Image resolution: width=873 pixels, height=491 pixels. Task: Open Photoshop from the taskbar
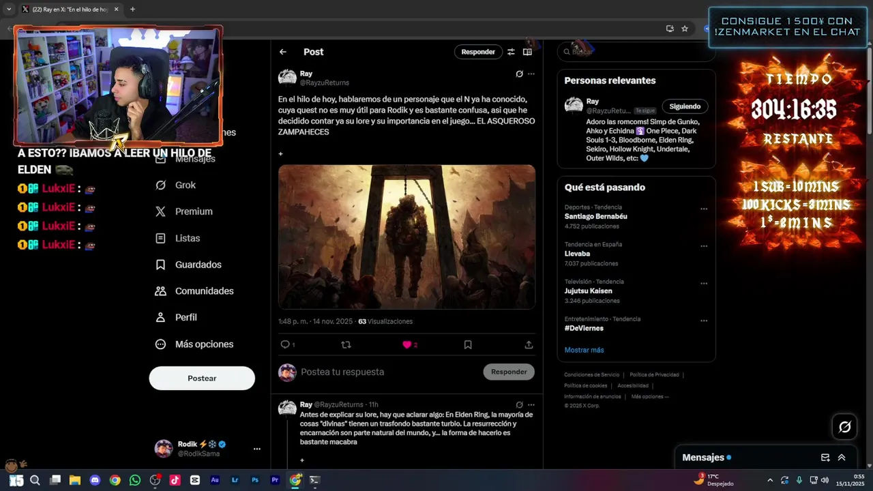coord(255,480)
